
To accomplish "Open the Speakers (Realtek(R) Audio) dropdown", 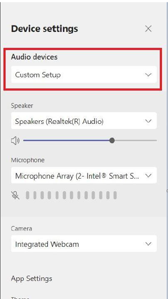I will tap(84, 121).
